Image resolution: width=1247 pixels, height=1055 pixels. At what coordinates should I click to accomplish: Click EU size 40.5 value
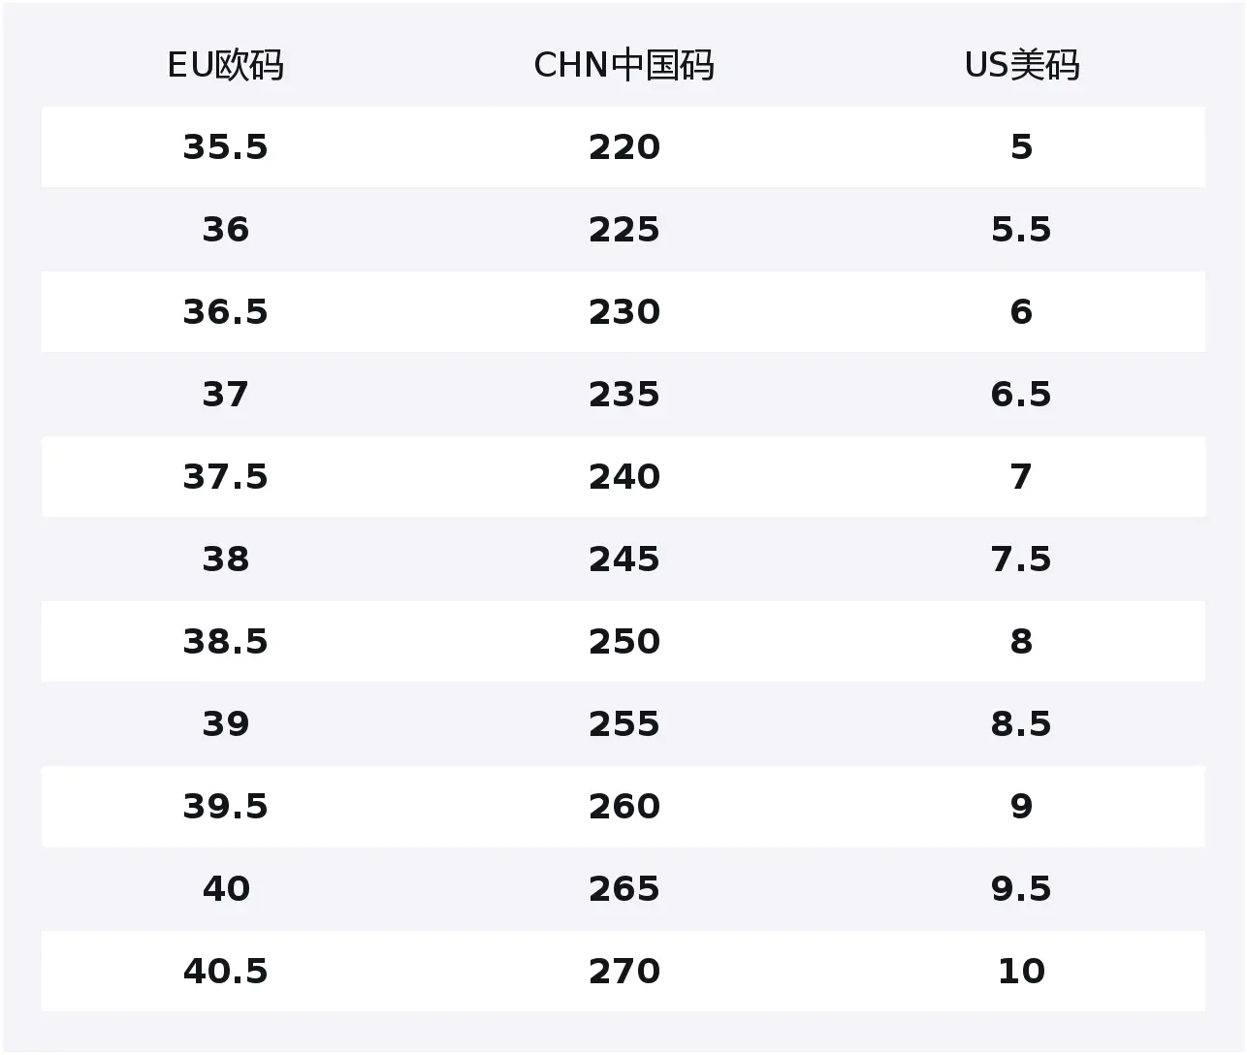coord(225,972)
